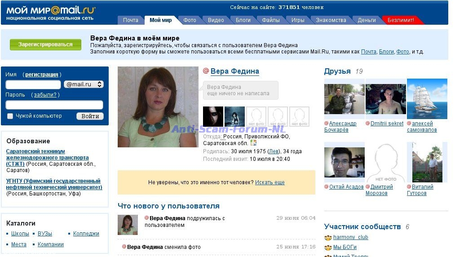Open the @mail.ru domain dropdown
Image resolution: width=455 pixels, height=257 pixels.
pyautogui.click(x=84, y=84)
